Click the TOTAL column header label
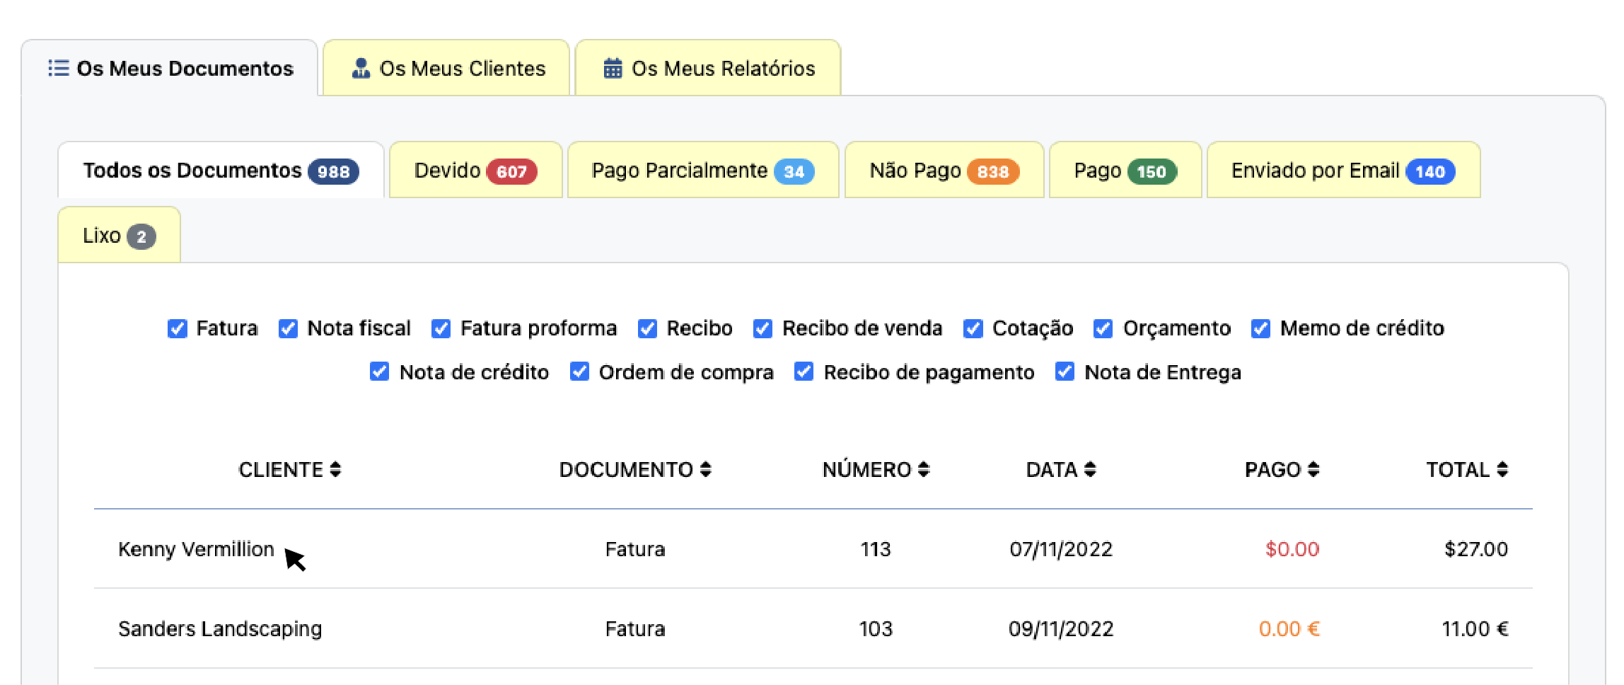This screenshot has height=685, width=1624. (x=1458, y=469)
